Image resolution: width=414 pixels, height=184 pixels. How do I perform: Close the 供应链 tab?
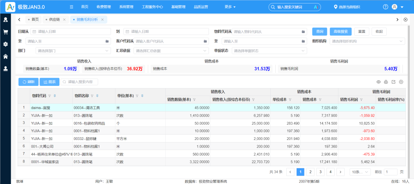(x=64, y=20)
